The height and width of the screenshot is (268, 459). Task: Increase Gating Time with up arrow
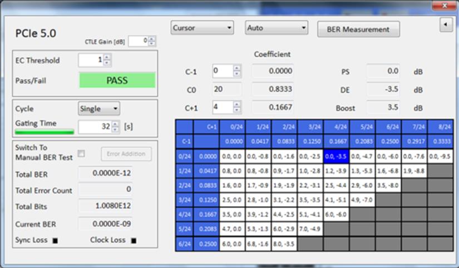(115, 124)
